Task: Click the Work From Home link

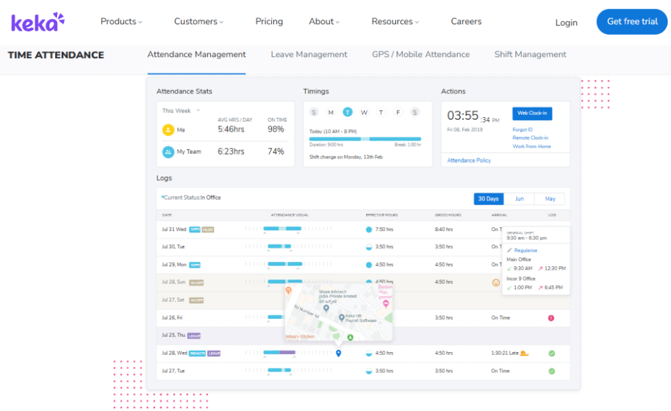Action: 531,146
